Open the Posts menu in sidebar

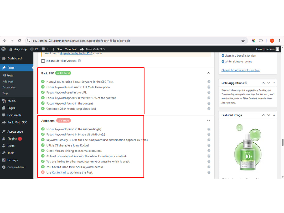click(x=17, y=68)
